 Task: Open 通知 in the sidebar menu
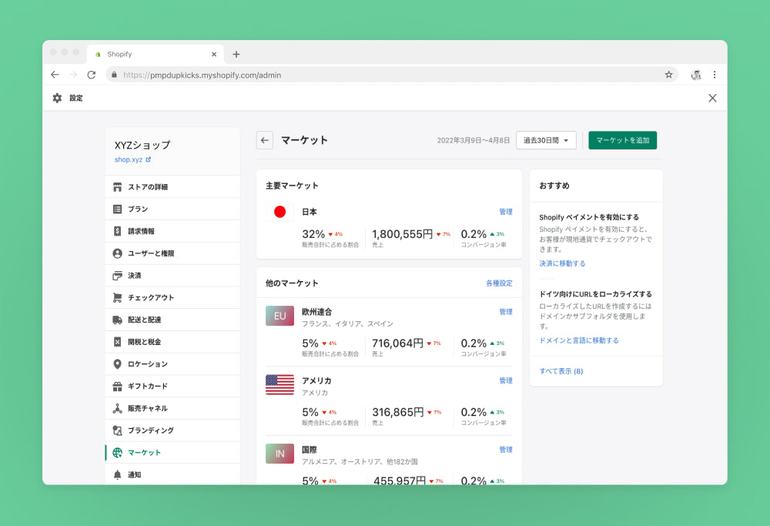[x=134, y=475]
